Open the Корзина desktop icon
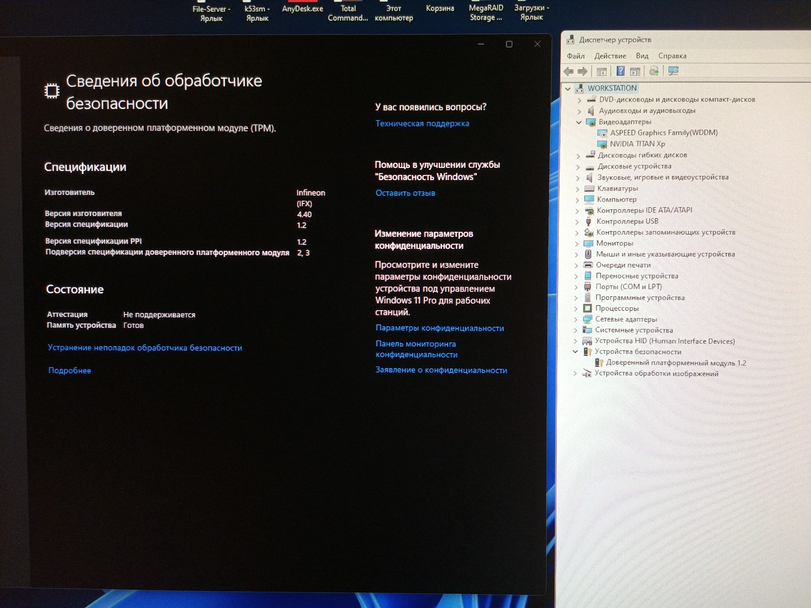This screenshot has height=608, width=811. (x=440, y=8)
